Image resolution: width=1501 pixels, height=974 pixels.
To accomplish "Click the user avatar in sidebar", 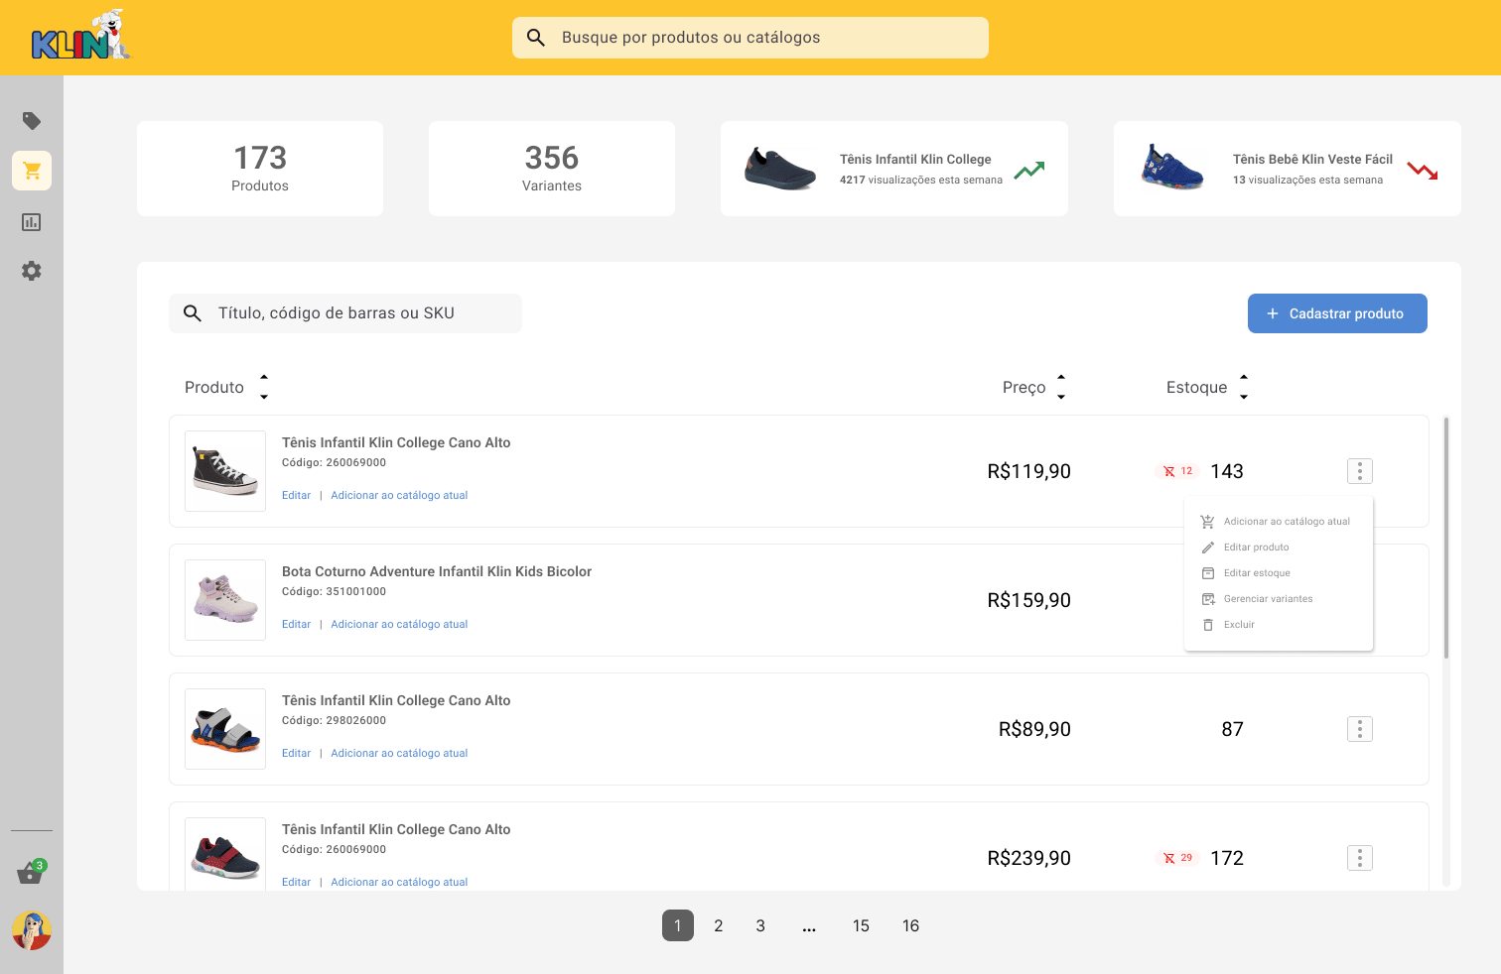I will coord(32,930).
